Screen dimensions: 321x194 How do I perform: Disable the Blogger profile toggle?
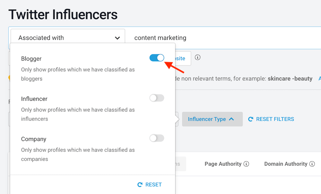click(x=157, y=58)
